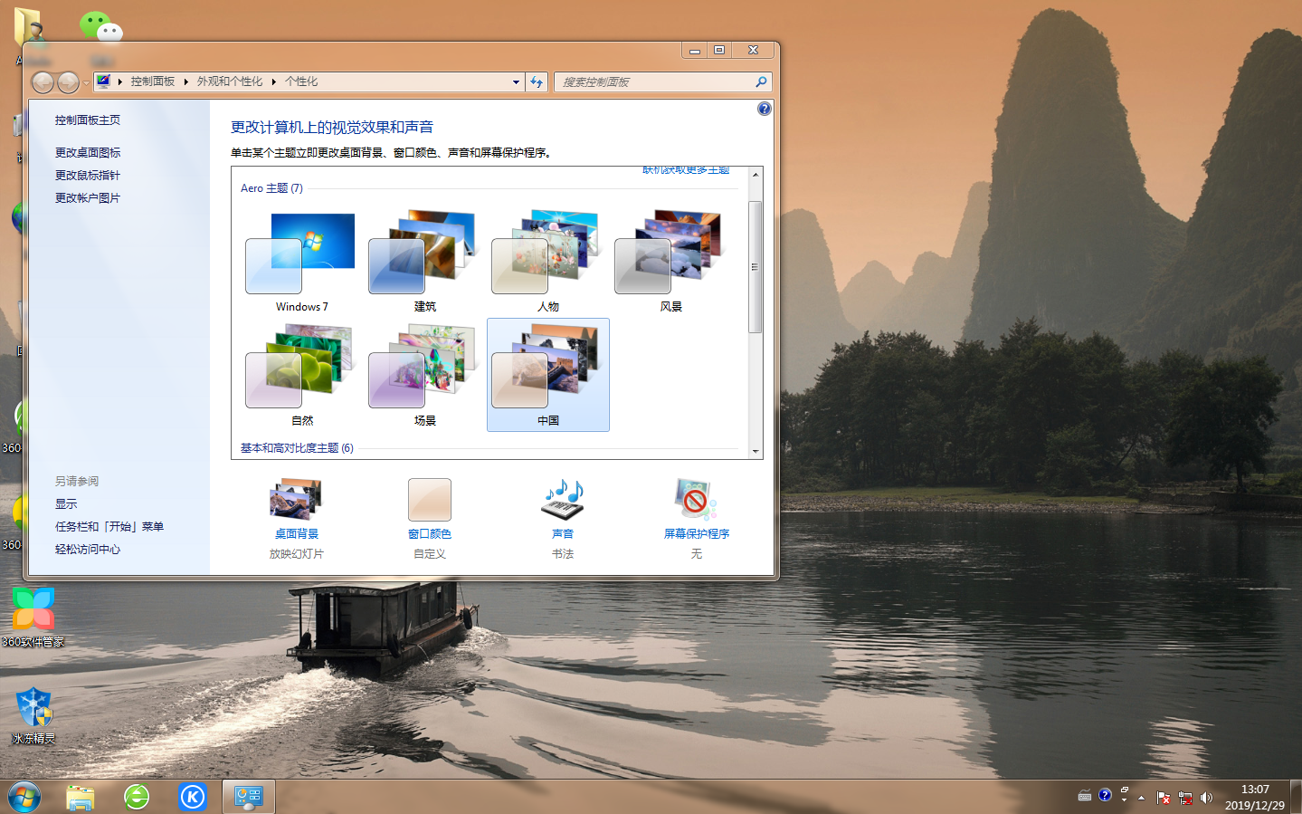Click the 窗口颜色 color swatch
1302x814 pixels.
tap(429, 499)
